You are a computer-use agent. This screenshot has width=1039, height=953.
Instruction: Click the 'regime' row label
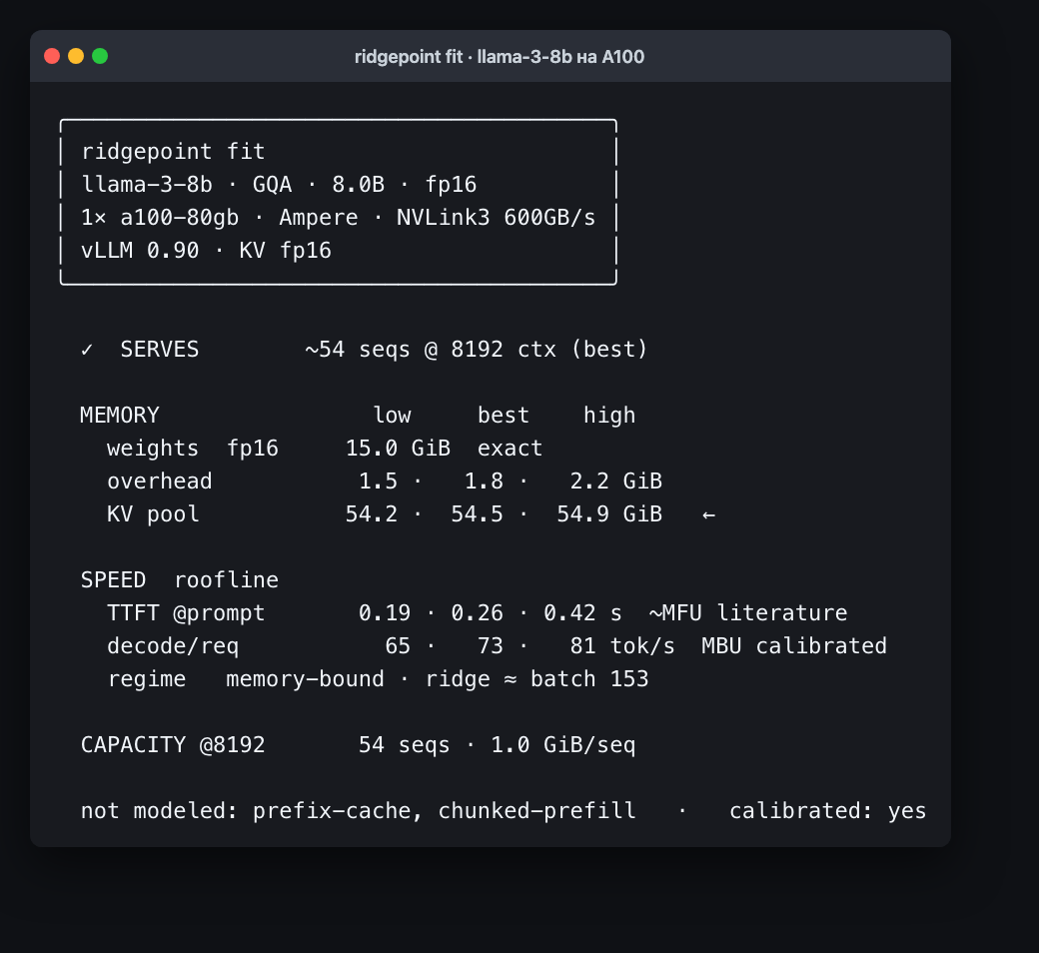[147, 679]
